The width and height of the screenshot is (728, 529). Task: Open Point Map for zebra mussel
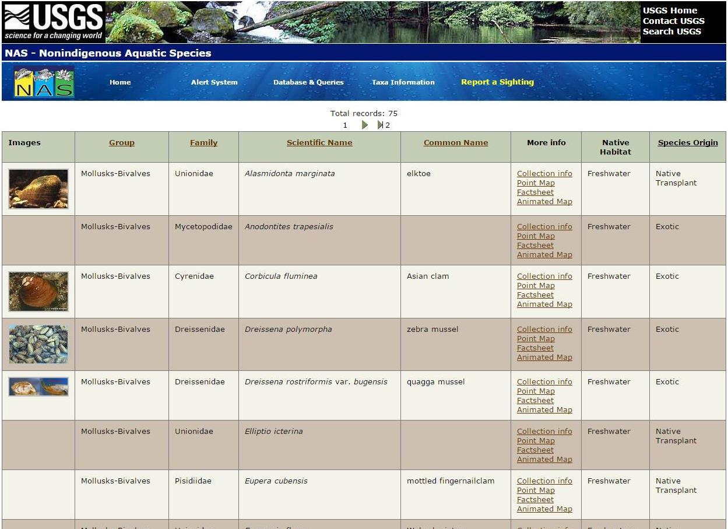(x=536, y=338)
